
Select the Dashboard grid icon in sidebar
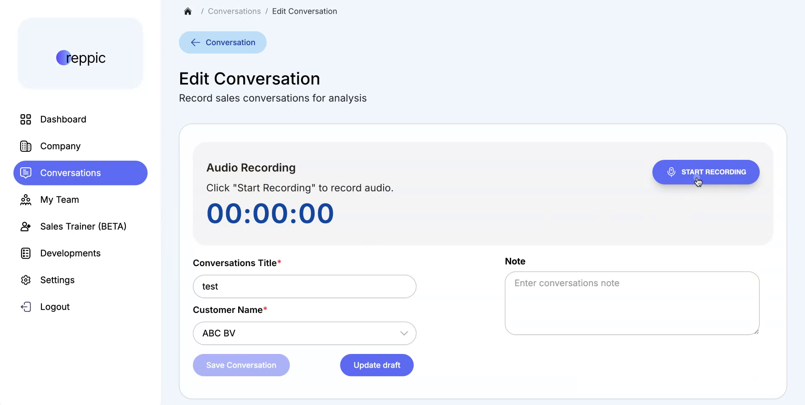click(26, 119)
